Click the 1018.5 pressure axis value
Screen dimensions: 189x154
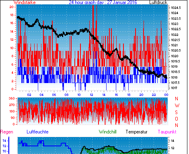point(176,72)
